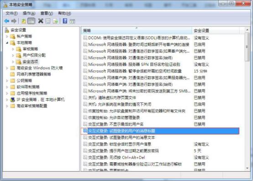
Task: Open the 文件(F) menu
Action: pyautogui.click(x=11, y=13)
